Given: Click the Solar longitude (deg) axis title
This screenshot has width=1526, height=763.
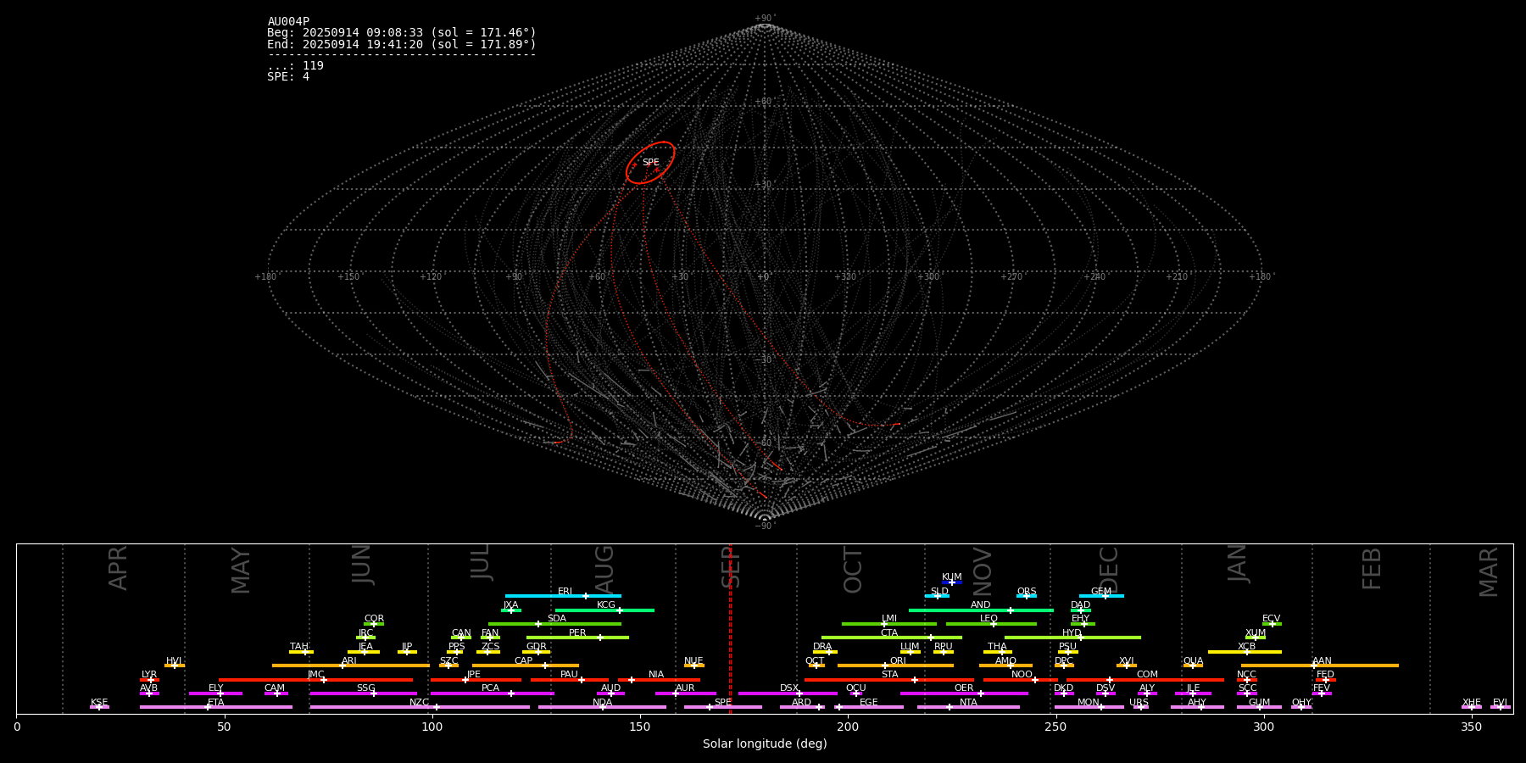Looking at the screenshot, I should click(765, 744).
